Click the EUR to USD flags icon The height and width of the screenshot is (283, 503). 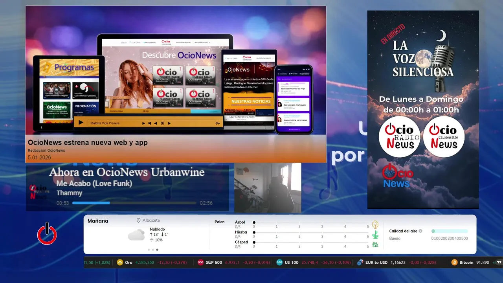pyautogui.click(x=360, y=262)
